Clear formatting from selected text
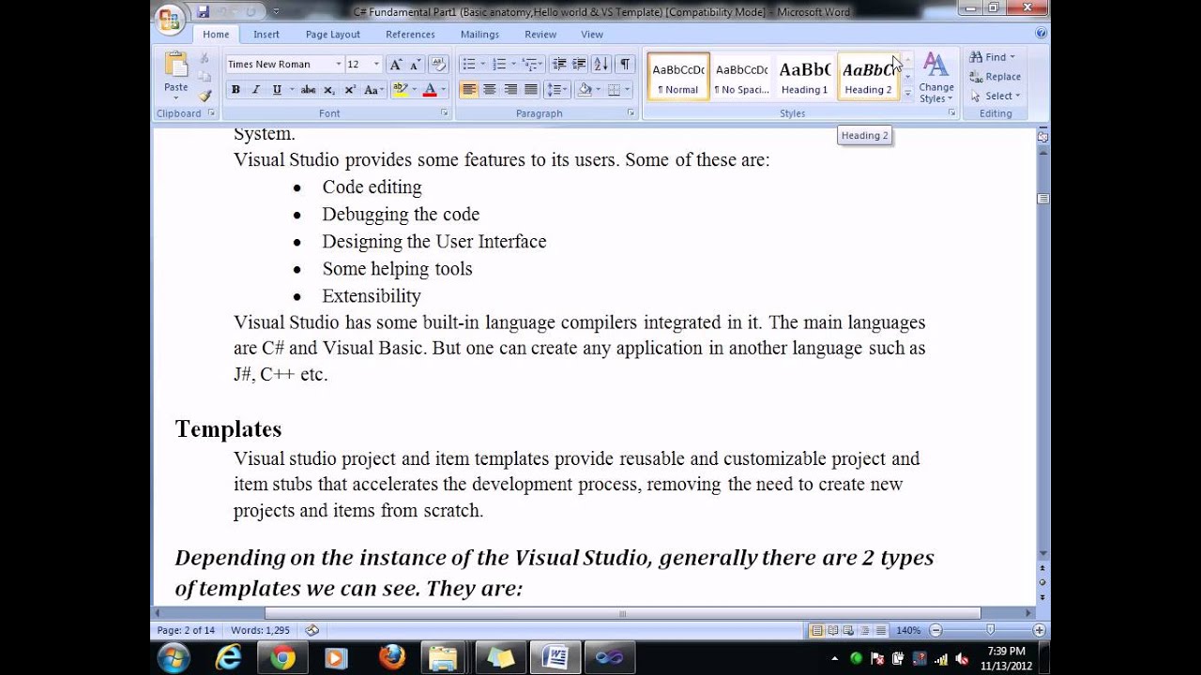Viewport: 1201px width, 675px height. point(437,64)
